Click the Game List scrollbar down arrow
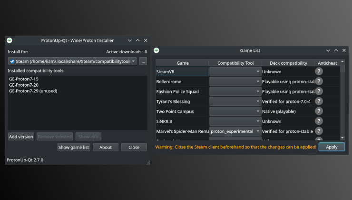The image size is (352, 200). click(342, 138)
